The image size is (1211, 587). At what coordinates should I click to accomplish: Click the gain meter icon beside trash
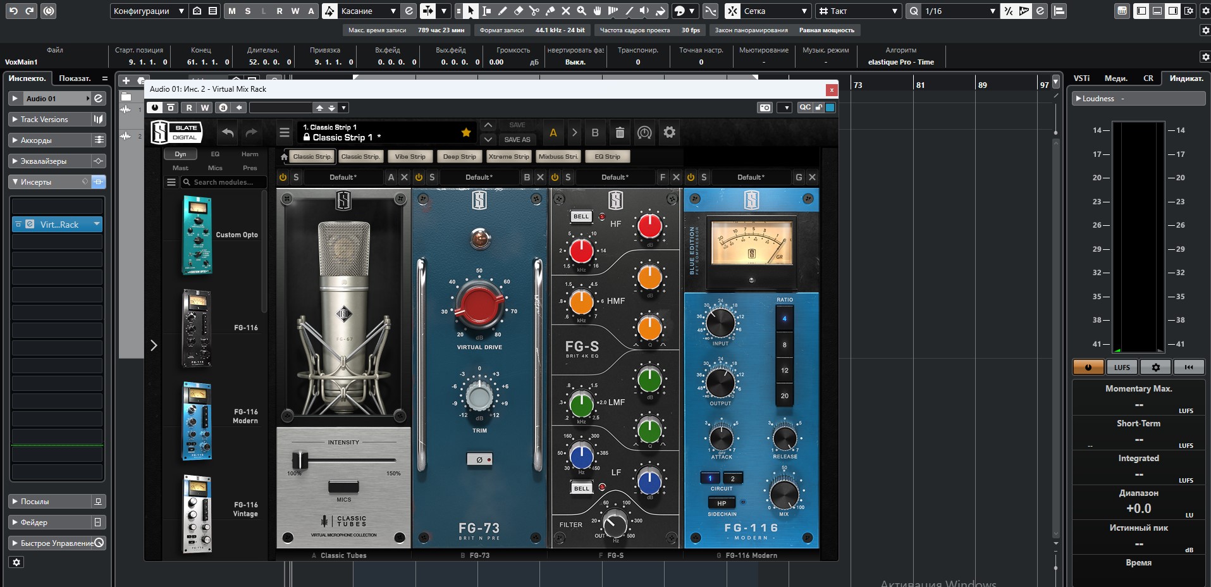point(644,133)
